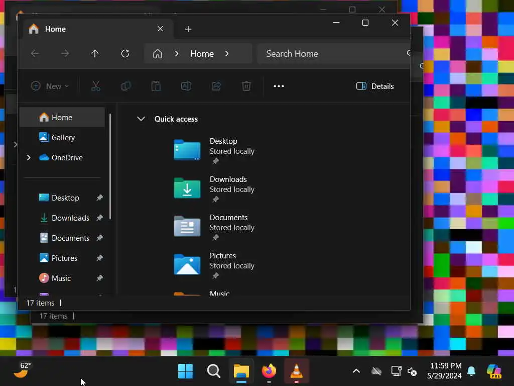Click the home icon in address bar
This screenshot has width=514, height=386.
157,53
